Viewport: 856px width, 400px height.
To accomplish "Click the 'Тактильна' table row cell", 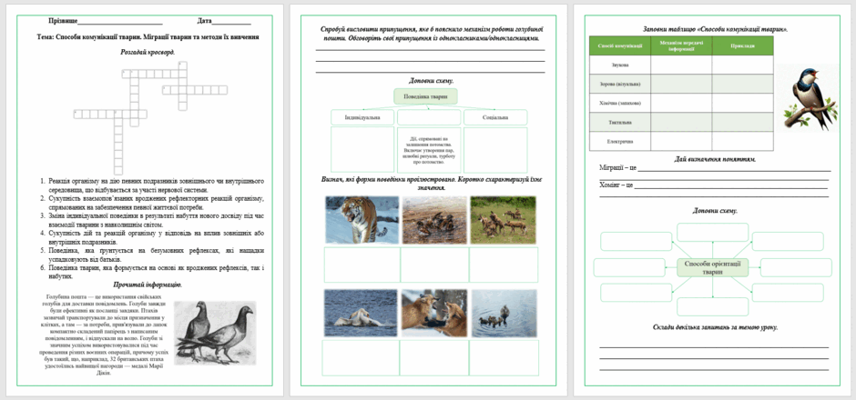I will [620, 123].
